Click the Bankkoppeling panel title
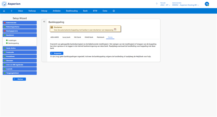Image resolution: width=217 pixels, height=117 pixels. click(56, 22)
